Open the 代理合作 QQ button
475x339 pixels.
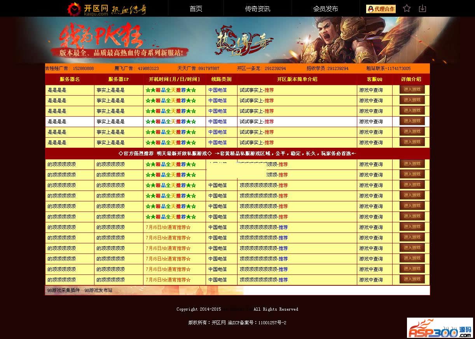(381, 9)
